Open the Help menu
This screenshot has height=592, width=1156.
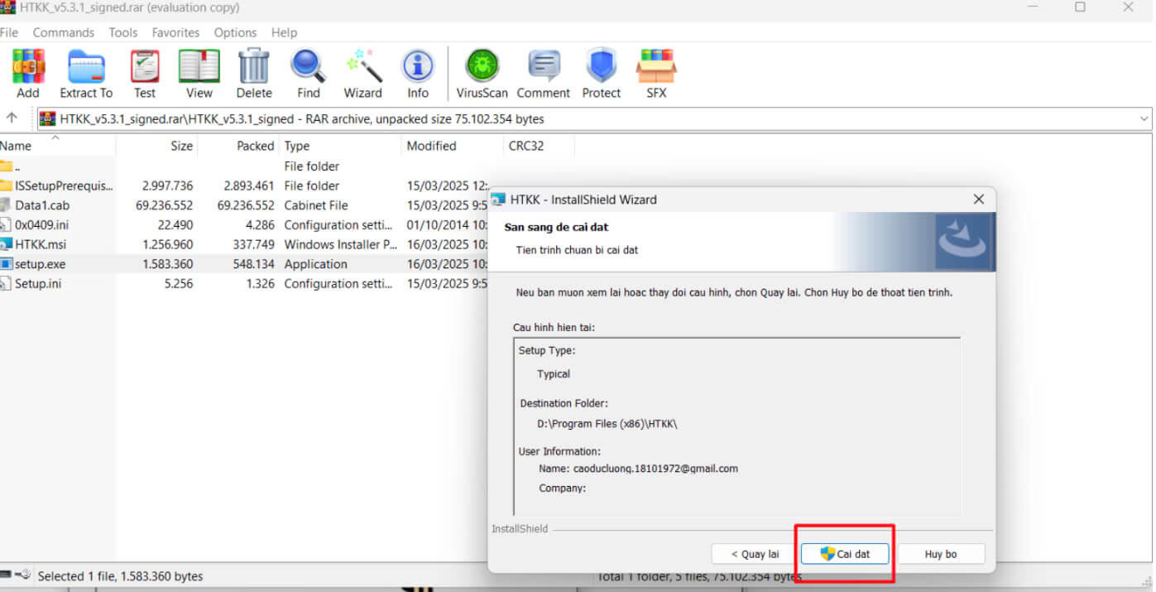[x=284, y=32]
